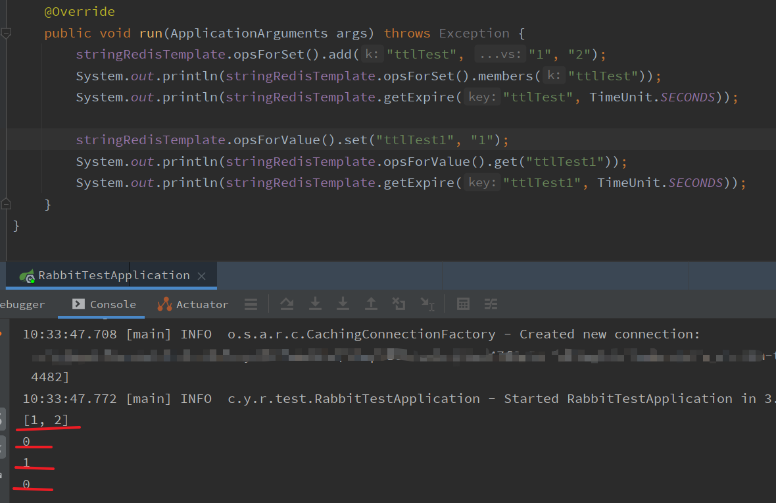The height and width of the screenshot is (503, 776).
Task: Click the Up the stack trace icon
Action: [x=370, y=304]
